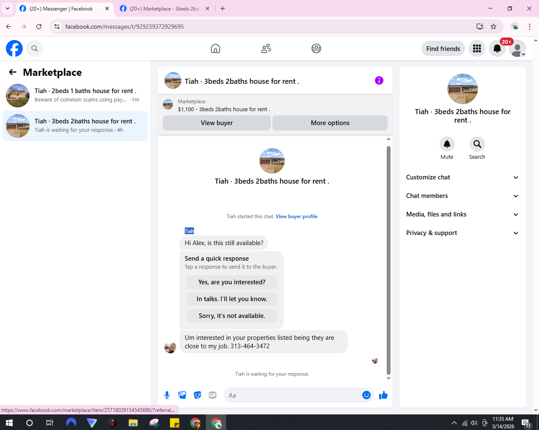Send quick response "Yes, are you interested?"
539x430 pixels.
coord(232,282)
